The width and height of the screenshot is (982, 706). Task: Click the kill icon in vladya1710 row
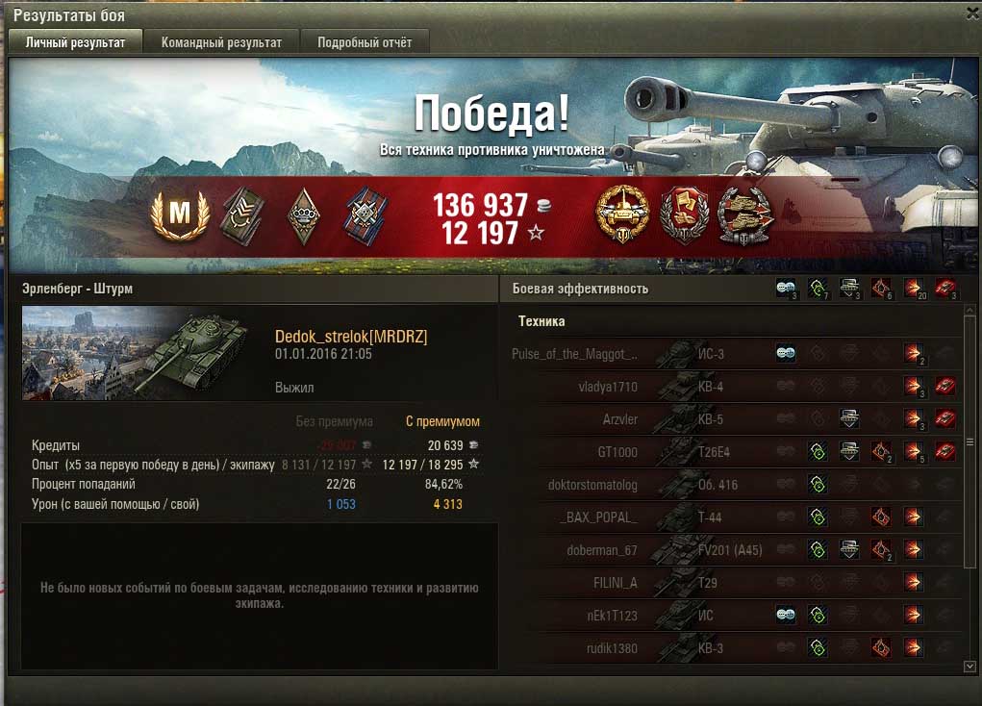point(945,386)
